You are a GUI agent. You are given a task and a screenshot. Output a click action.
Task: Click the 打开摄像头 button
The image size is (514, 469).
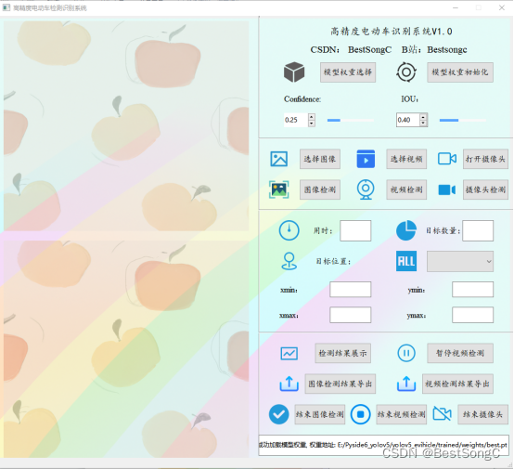click(x=485, y=159)
